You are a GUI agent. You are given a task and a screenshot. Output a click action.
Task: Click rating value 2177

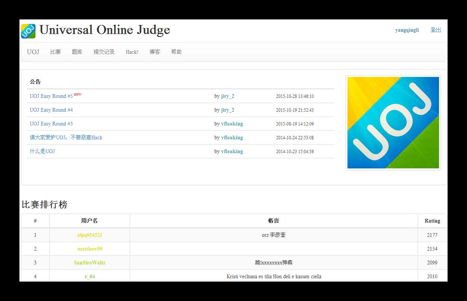click(432, 235)
